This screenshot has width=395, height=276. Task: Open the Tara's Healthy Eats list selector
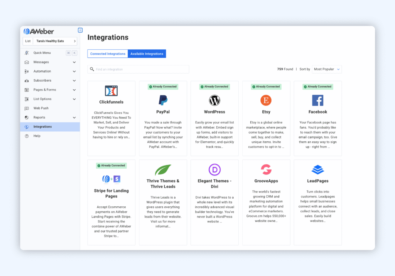pyautogui.click(x=50, y=41)
